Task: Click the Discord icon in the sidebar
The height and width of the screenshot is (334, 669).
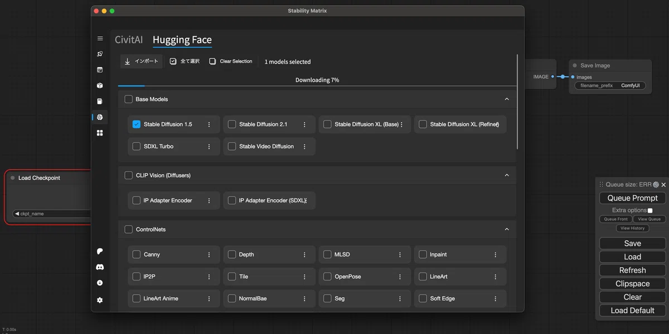Action: click(100, 267)
